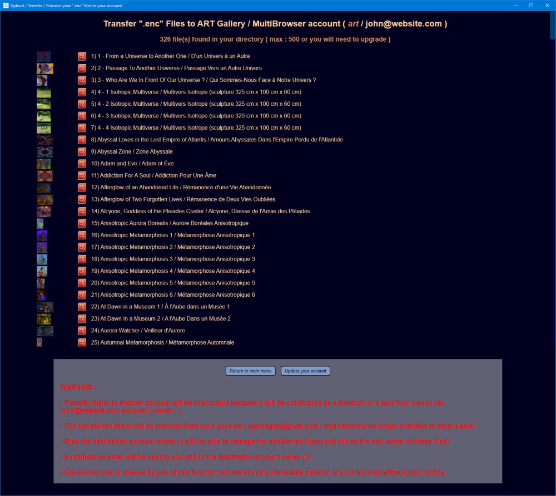Click the transfer icon beside 'Autumnal Metamorphosis'
The image size is (556, 496).
tap(82, 342)
